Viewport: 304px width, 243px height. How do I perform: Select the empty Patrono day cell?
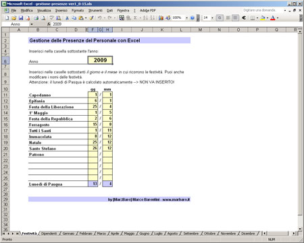pyautogui.click(x=93, y=154)
